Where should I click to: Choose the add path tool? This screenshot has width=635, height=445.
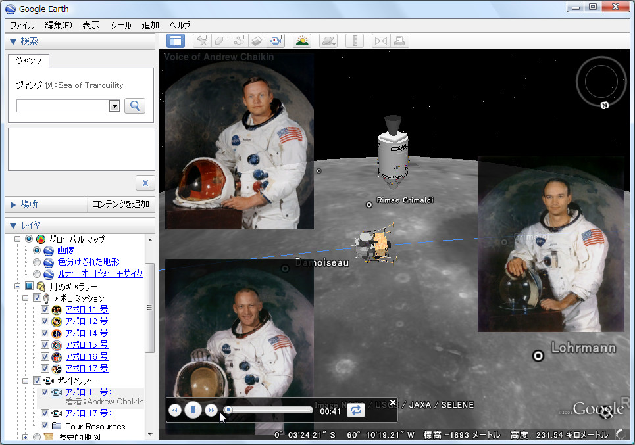(x=239, y=41)
